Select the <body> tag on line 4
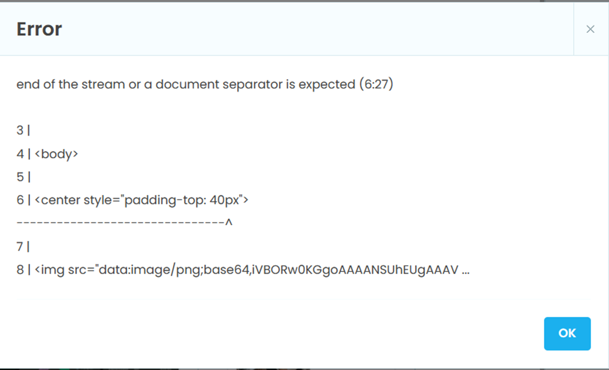The image size is (609, 370). (x=56, y=154)
